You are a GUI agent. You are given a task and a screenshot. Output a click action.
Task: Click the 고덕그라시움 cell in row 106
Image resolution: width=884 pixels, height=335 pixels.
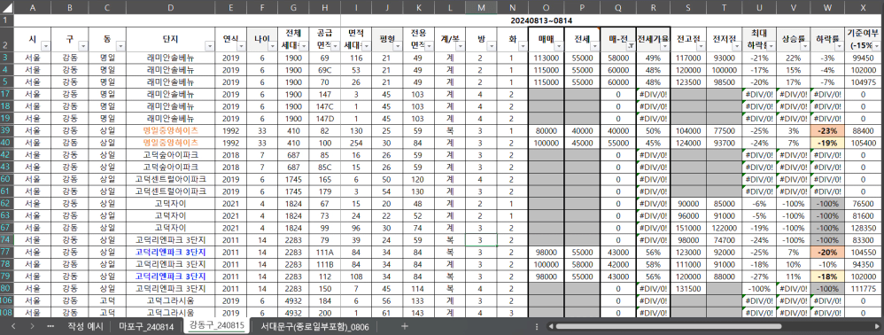click(x=171, y=301)
